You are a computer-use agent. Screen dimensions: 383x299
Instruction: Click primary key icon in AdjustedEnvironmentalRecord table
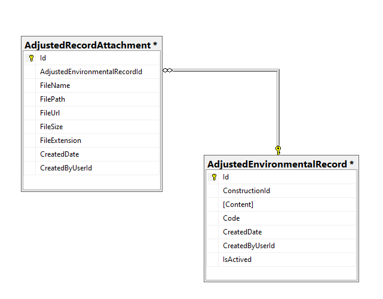tap(214, 177)
